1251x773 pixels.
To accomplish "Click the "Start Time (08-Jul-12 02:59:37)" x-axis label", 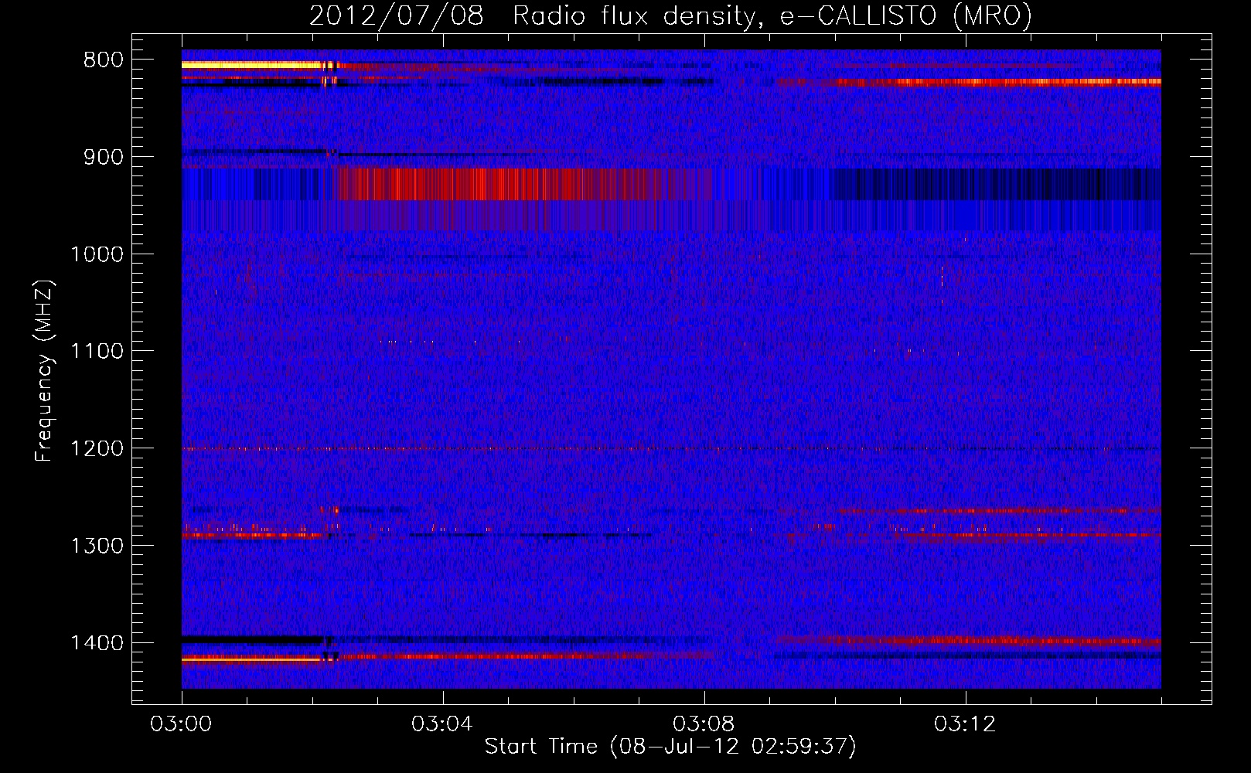I will (670, 747).
